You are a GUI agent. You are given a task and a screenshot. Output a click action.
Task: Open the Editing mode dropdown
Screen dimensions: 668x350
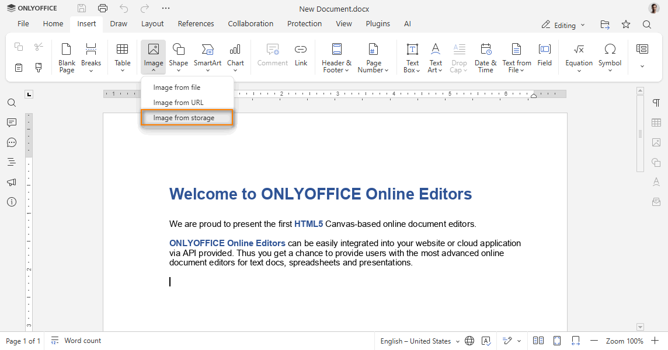pos(563,25)
